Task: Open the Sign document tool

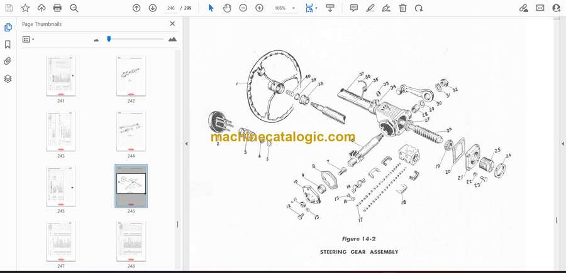Action: (x=386, y=8)
